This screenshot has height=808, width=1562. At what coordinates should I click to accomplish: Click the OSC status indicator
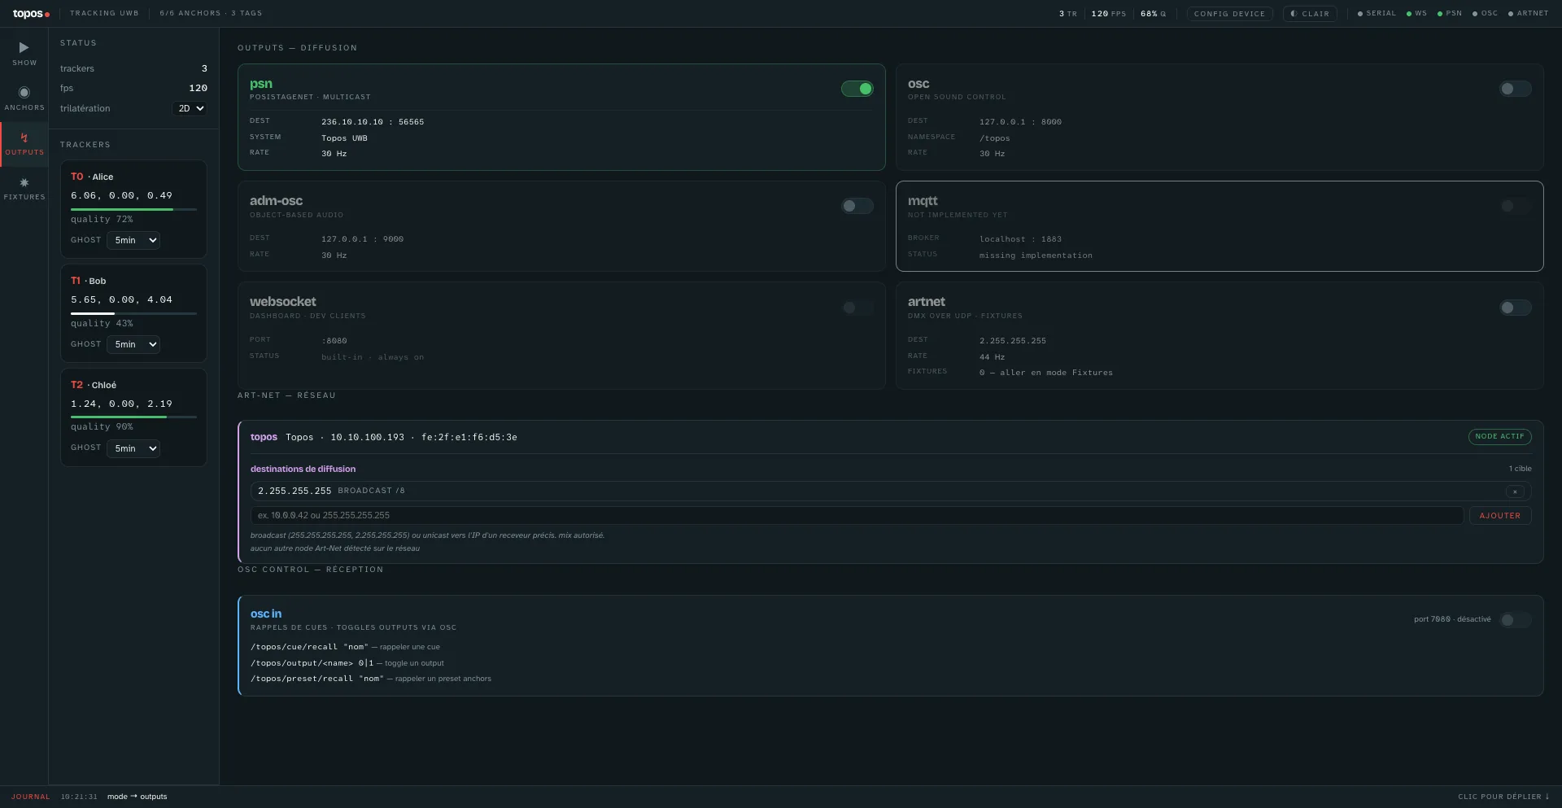1485,14
